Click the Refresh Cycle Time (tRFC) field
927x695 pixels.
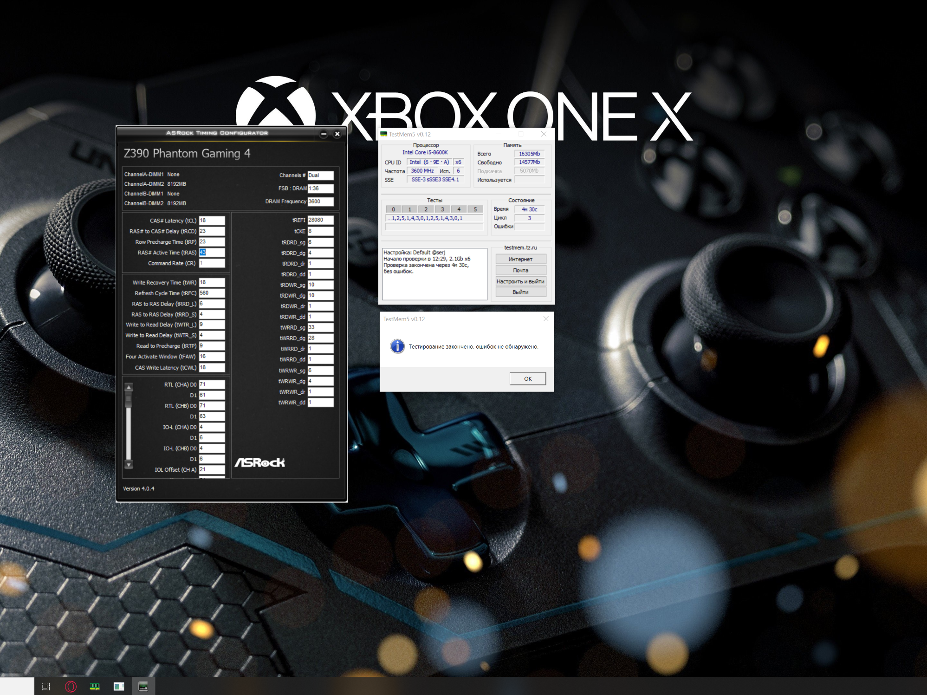pyautogui.click(x=212, y=293)
